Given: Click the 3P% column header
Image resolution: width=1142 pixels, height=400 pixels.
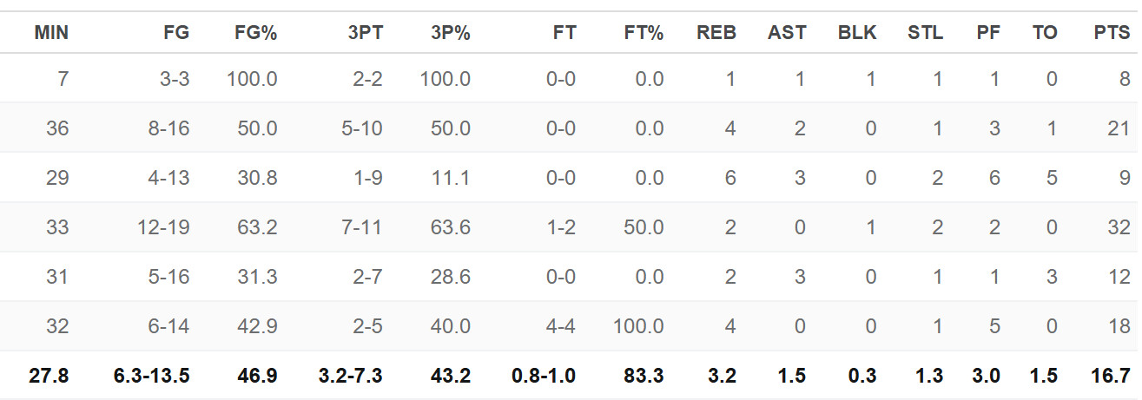Looking at the screenshot, I should click(450, 33).
